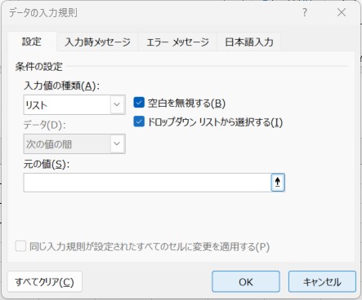This screenshot has height=300, width=362.
Task: Check 同じ入力規則が設定されたすべてのセルに変更を適用する box
Action: tap(20, 246)
